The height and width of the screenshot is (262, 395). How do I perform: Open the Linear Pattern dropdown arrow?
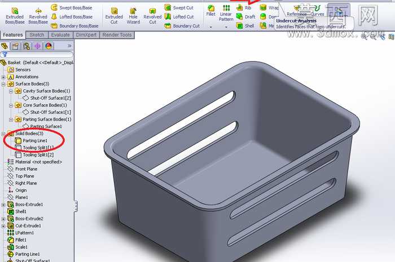coord(226,27)
